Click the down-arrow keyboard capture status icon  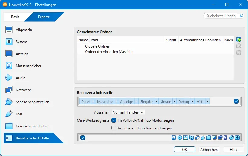pos(237,138)
